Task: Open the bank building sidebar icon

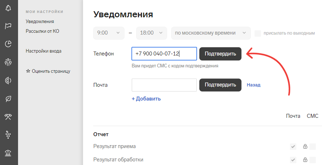Action: [x=8, y=153]
